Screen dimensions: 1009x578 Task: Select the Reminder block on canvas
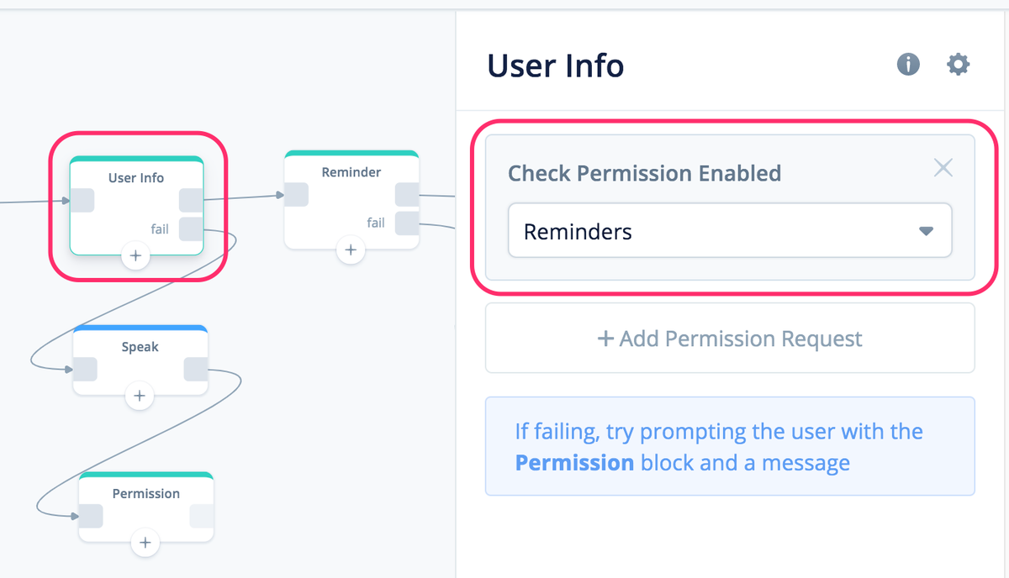point(351,199)
